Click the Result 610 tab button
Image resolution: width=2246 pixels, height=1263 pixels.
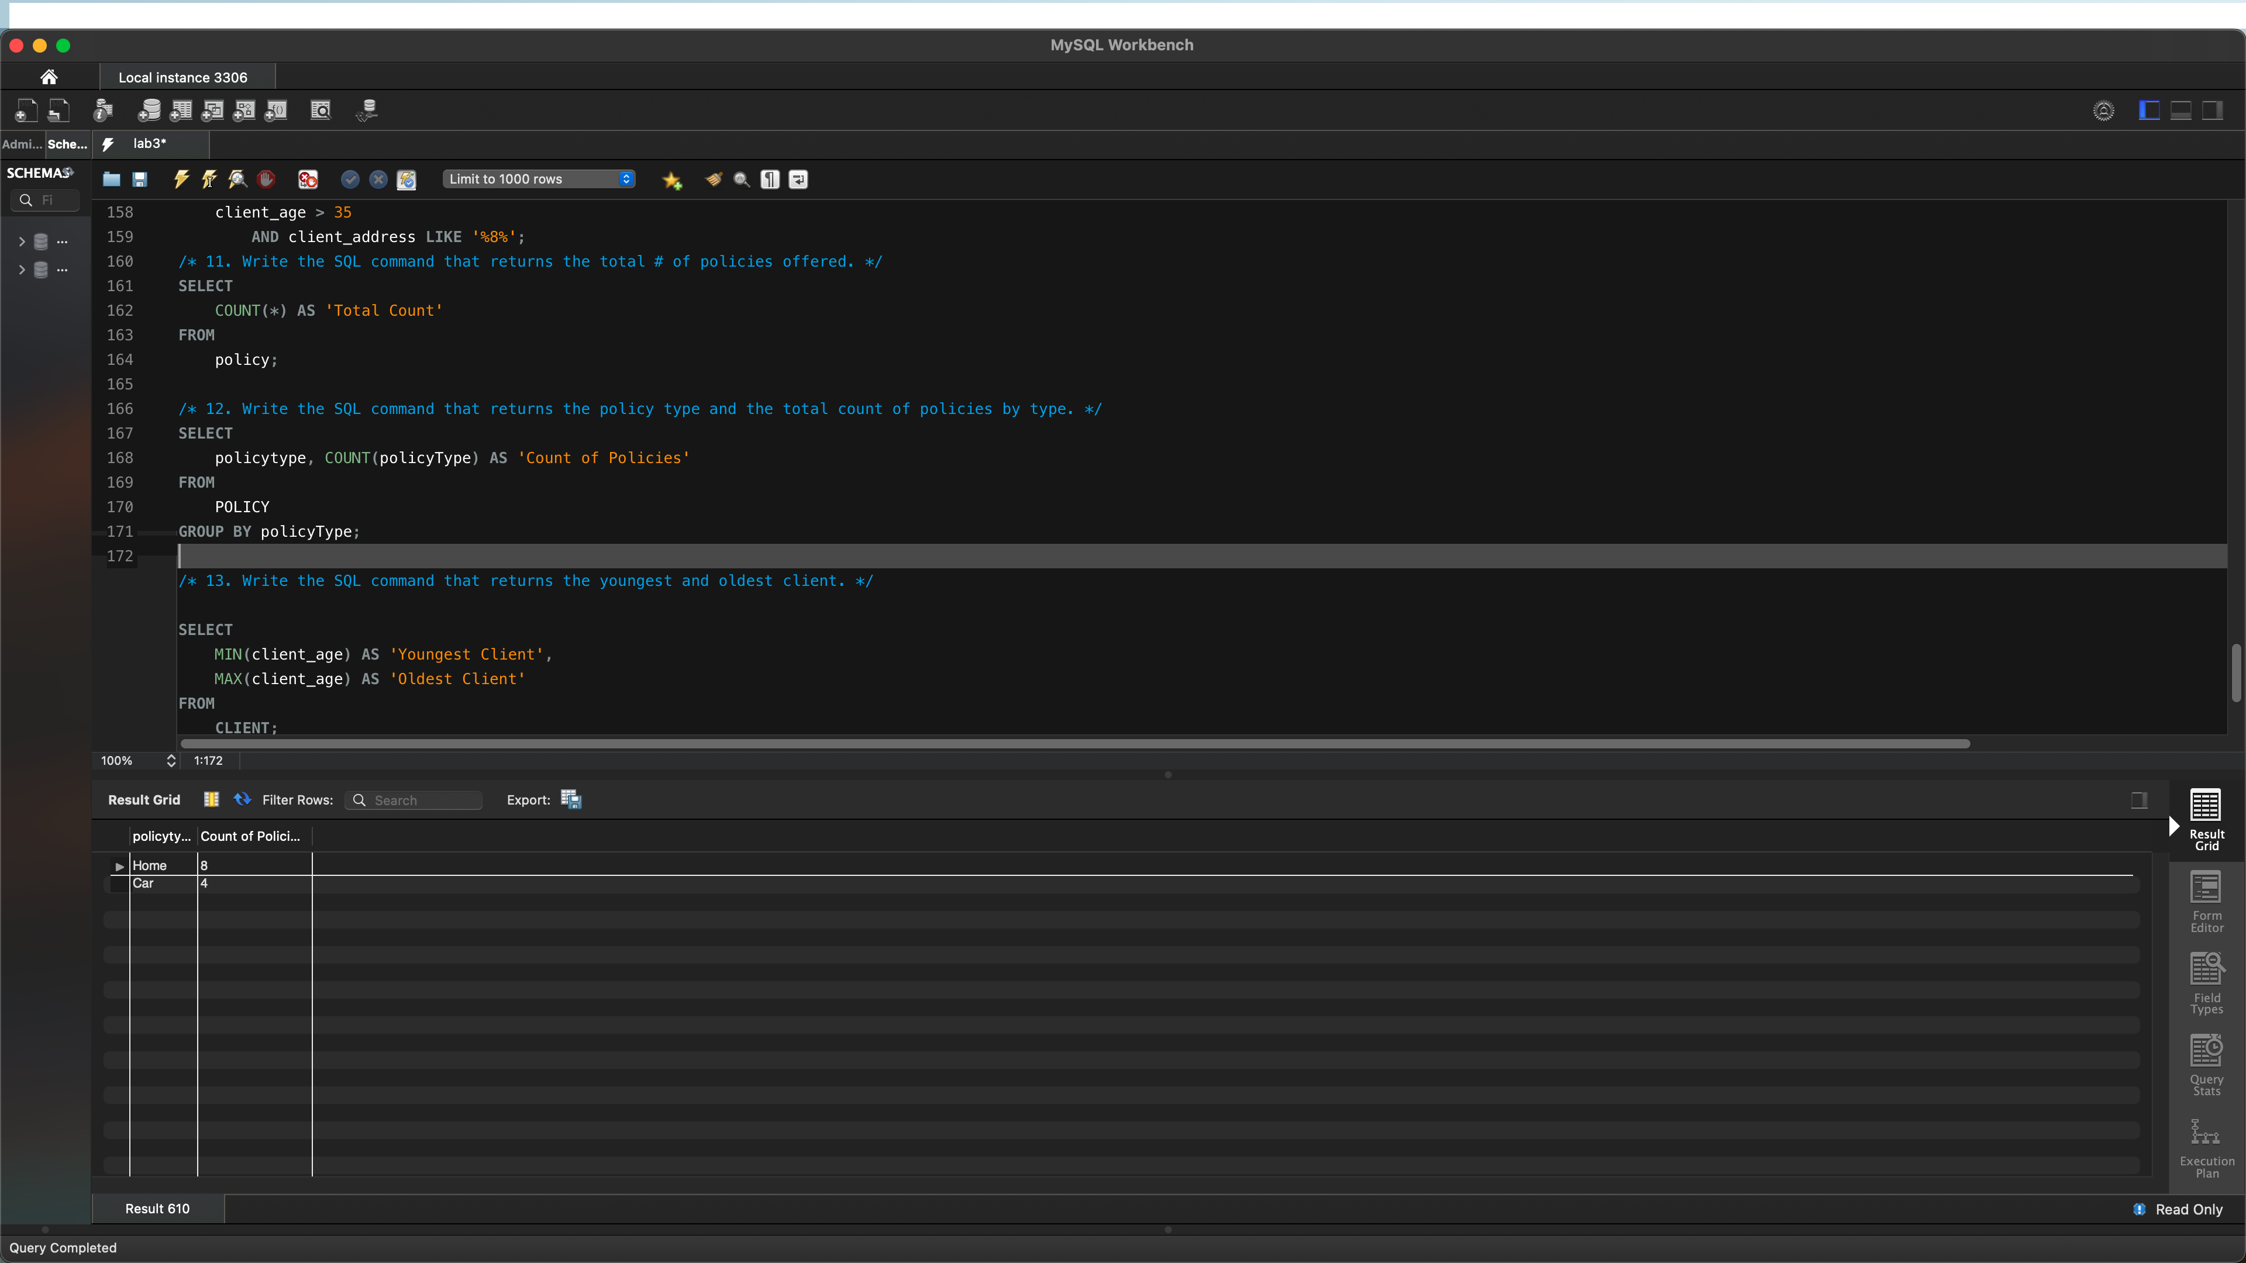coord(157,1208)
